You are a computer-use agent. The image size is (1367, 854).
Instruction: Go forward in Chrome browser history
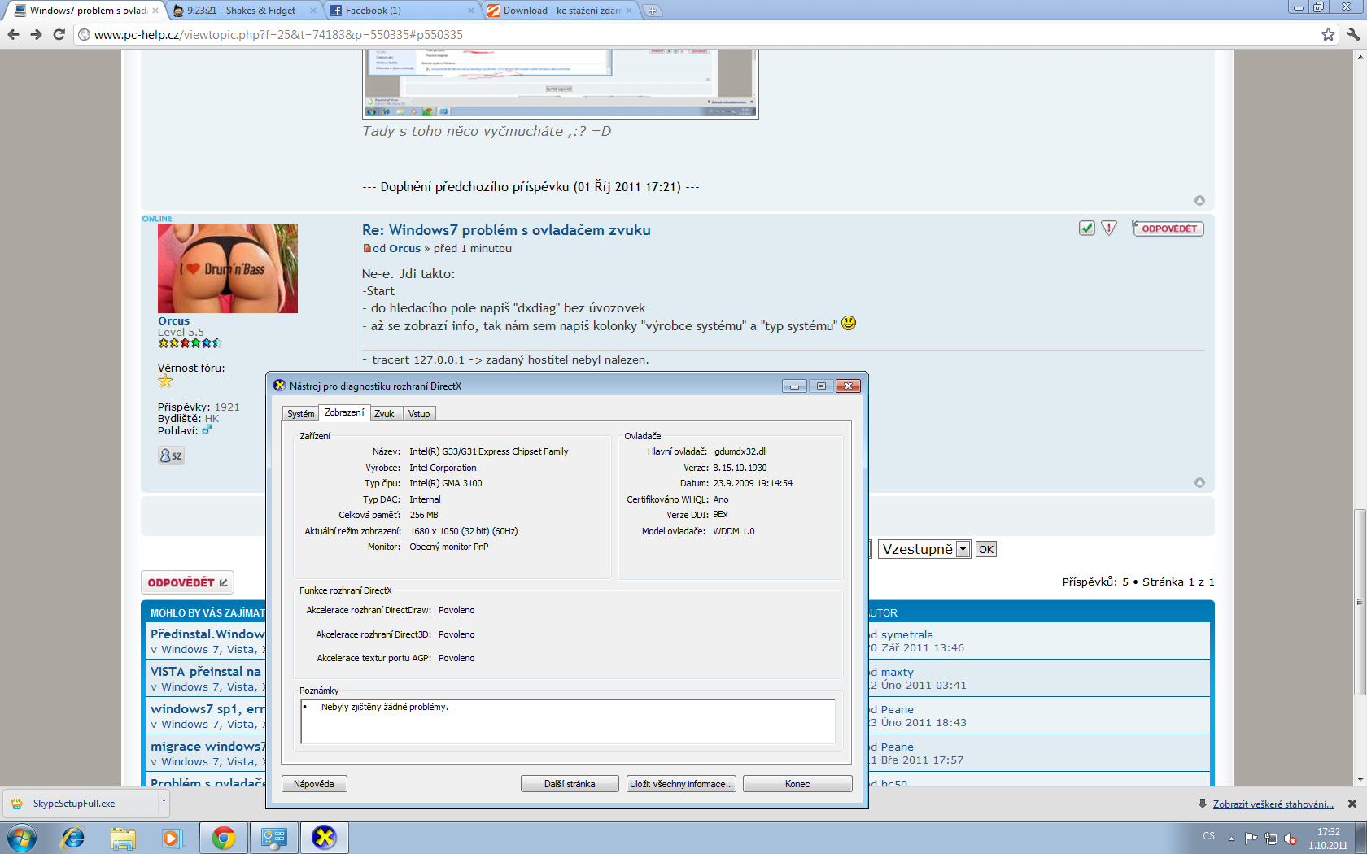pos(36,34)
